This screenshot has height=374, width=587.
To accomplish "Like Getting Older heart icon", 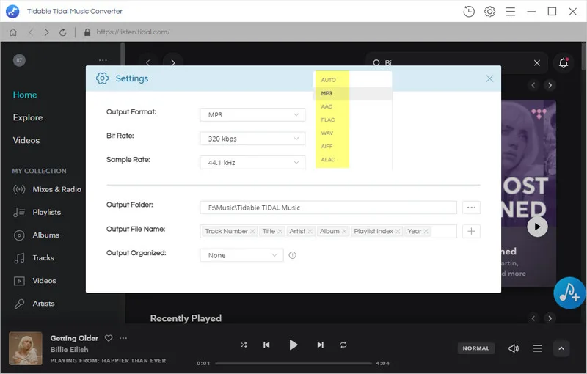I will tap(109, 338).
